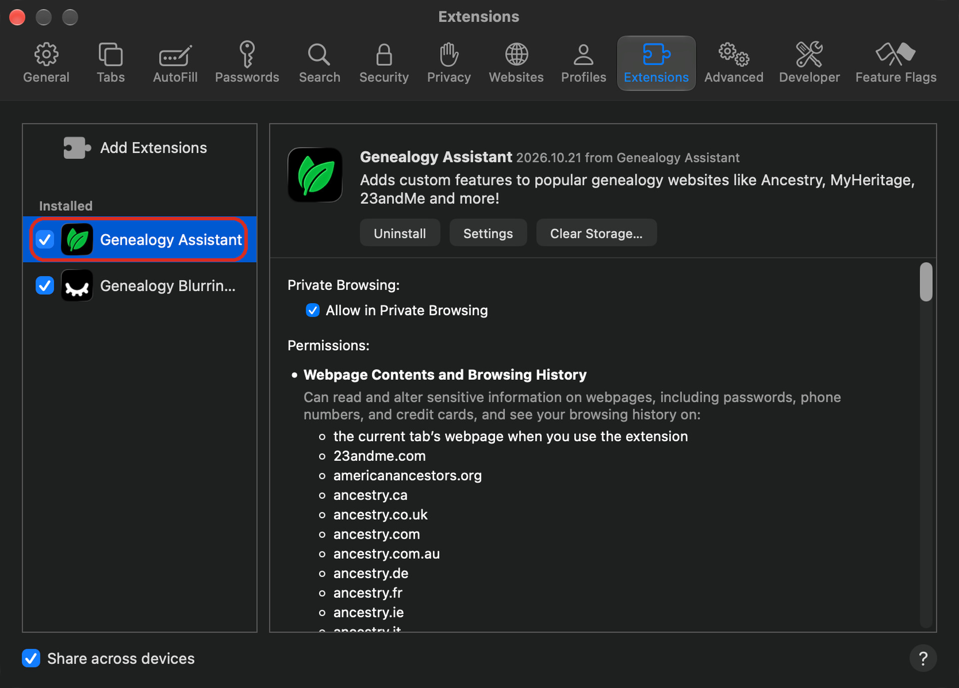Click the large Genealogy Assistant leaf icon

pos(315,175)
